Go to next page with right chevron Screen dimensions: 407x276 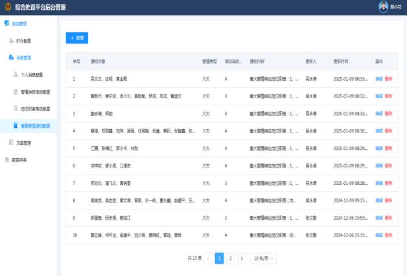point(242,259)
